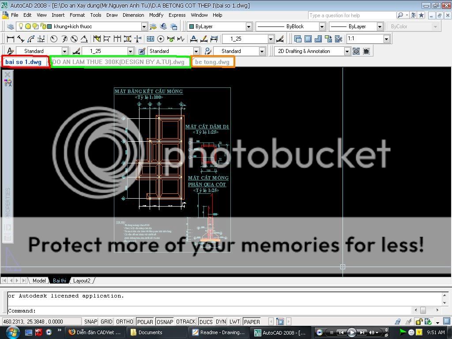Viewport: 452px width, 339px height.
Task: Select the Baseline dimension tool
Action: pyautogui.click(x=107, y=39)
